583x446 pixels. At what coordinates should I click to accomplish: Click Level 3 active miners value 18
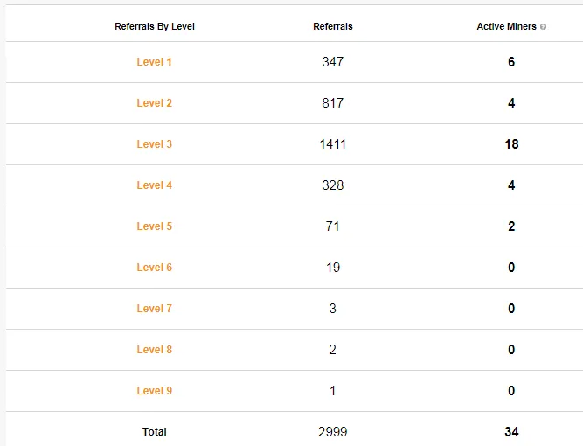click(x=511, y=144)
